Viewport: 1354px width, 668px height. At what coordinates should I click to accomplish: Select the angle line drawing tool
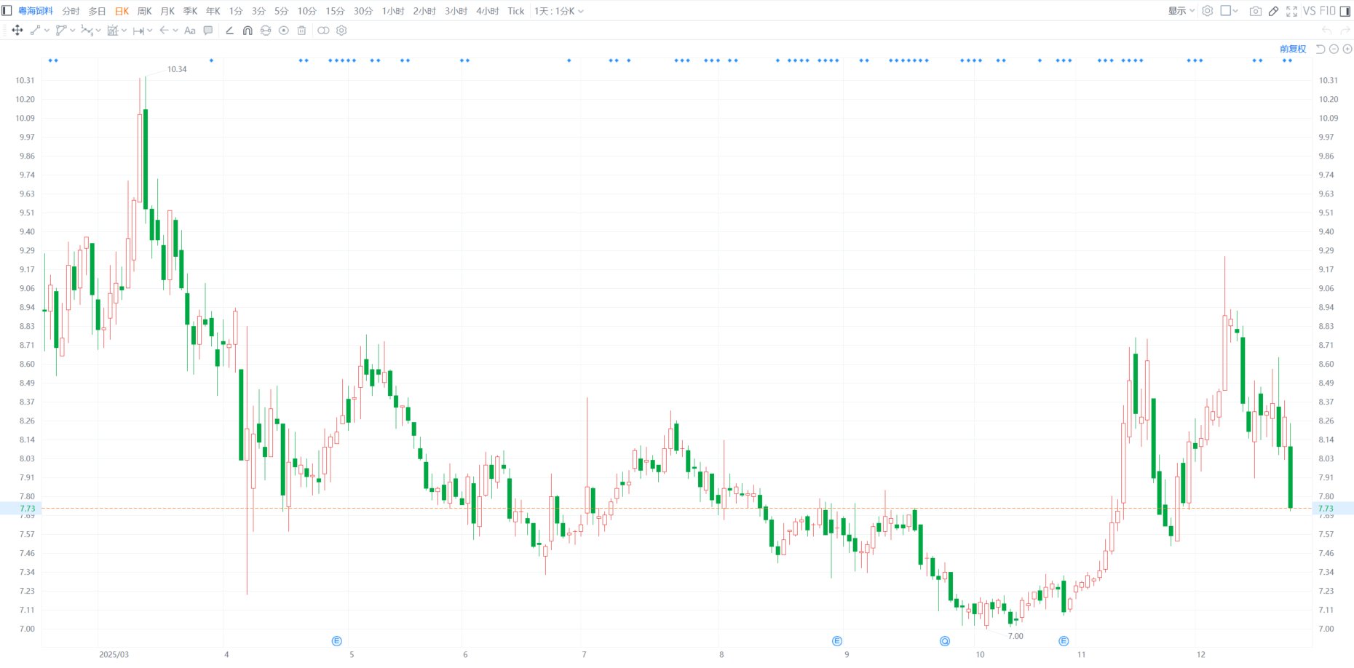(229, 31)
